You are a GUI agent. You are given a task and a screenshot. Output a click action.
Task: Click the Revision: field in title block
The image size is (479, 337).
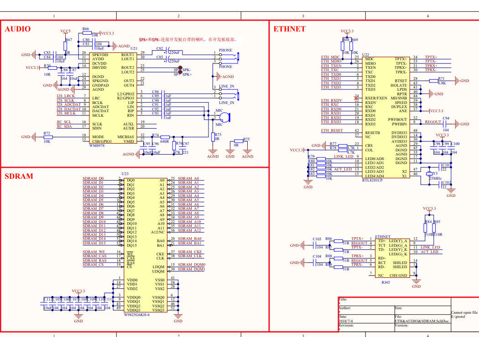tap(346, 325)
